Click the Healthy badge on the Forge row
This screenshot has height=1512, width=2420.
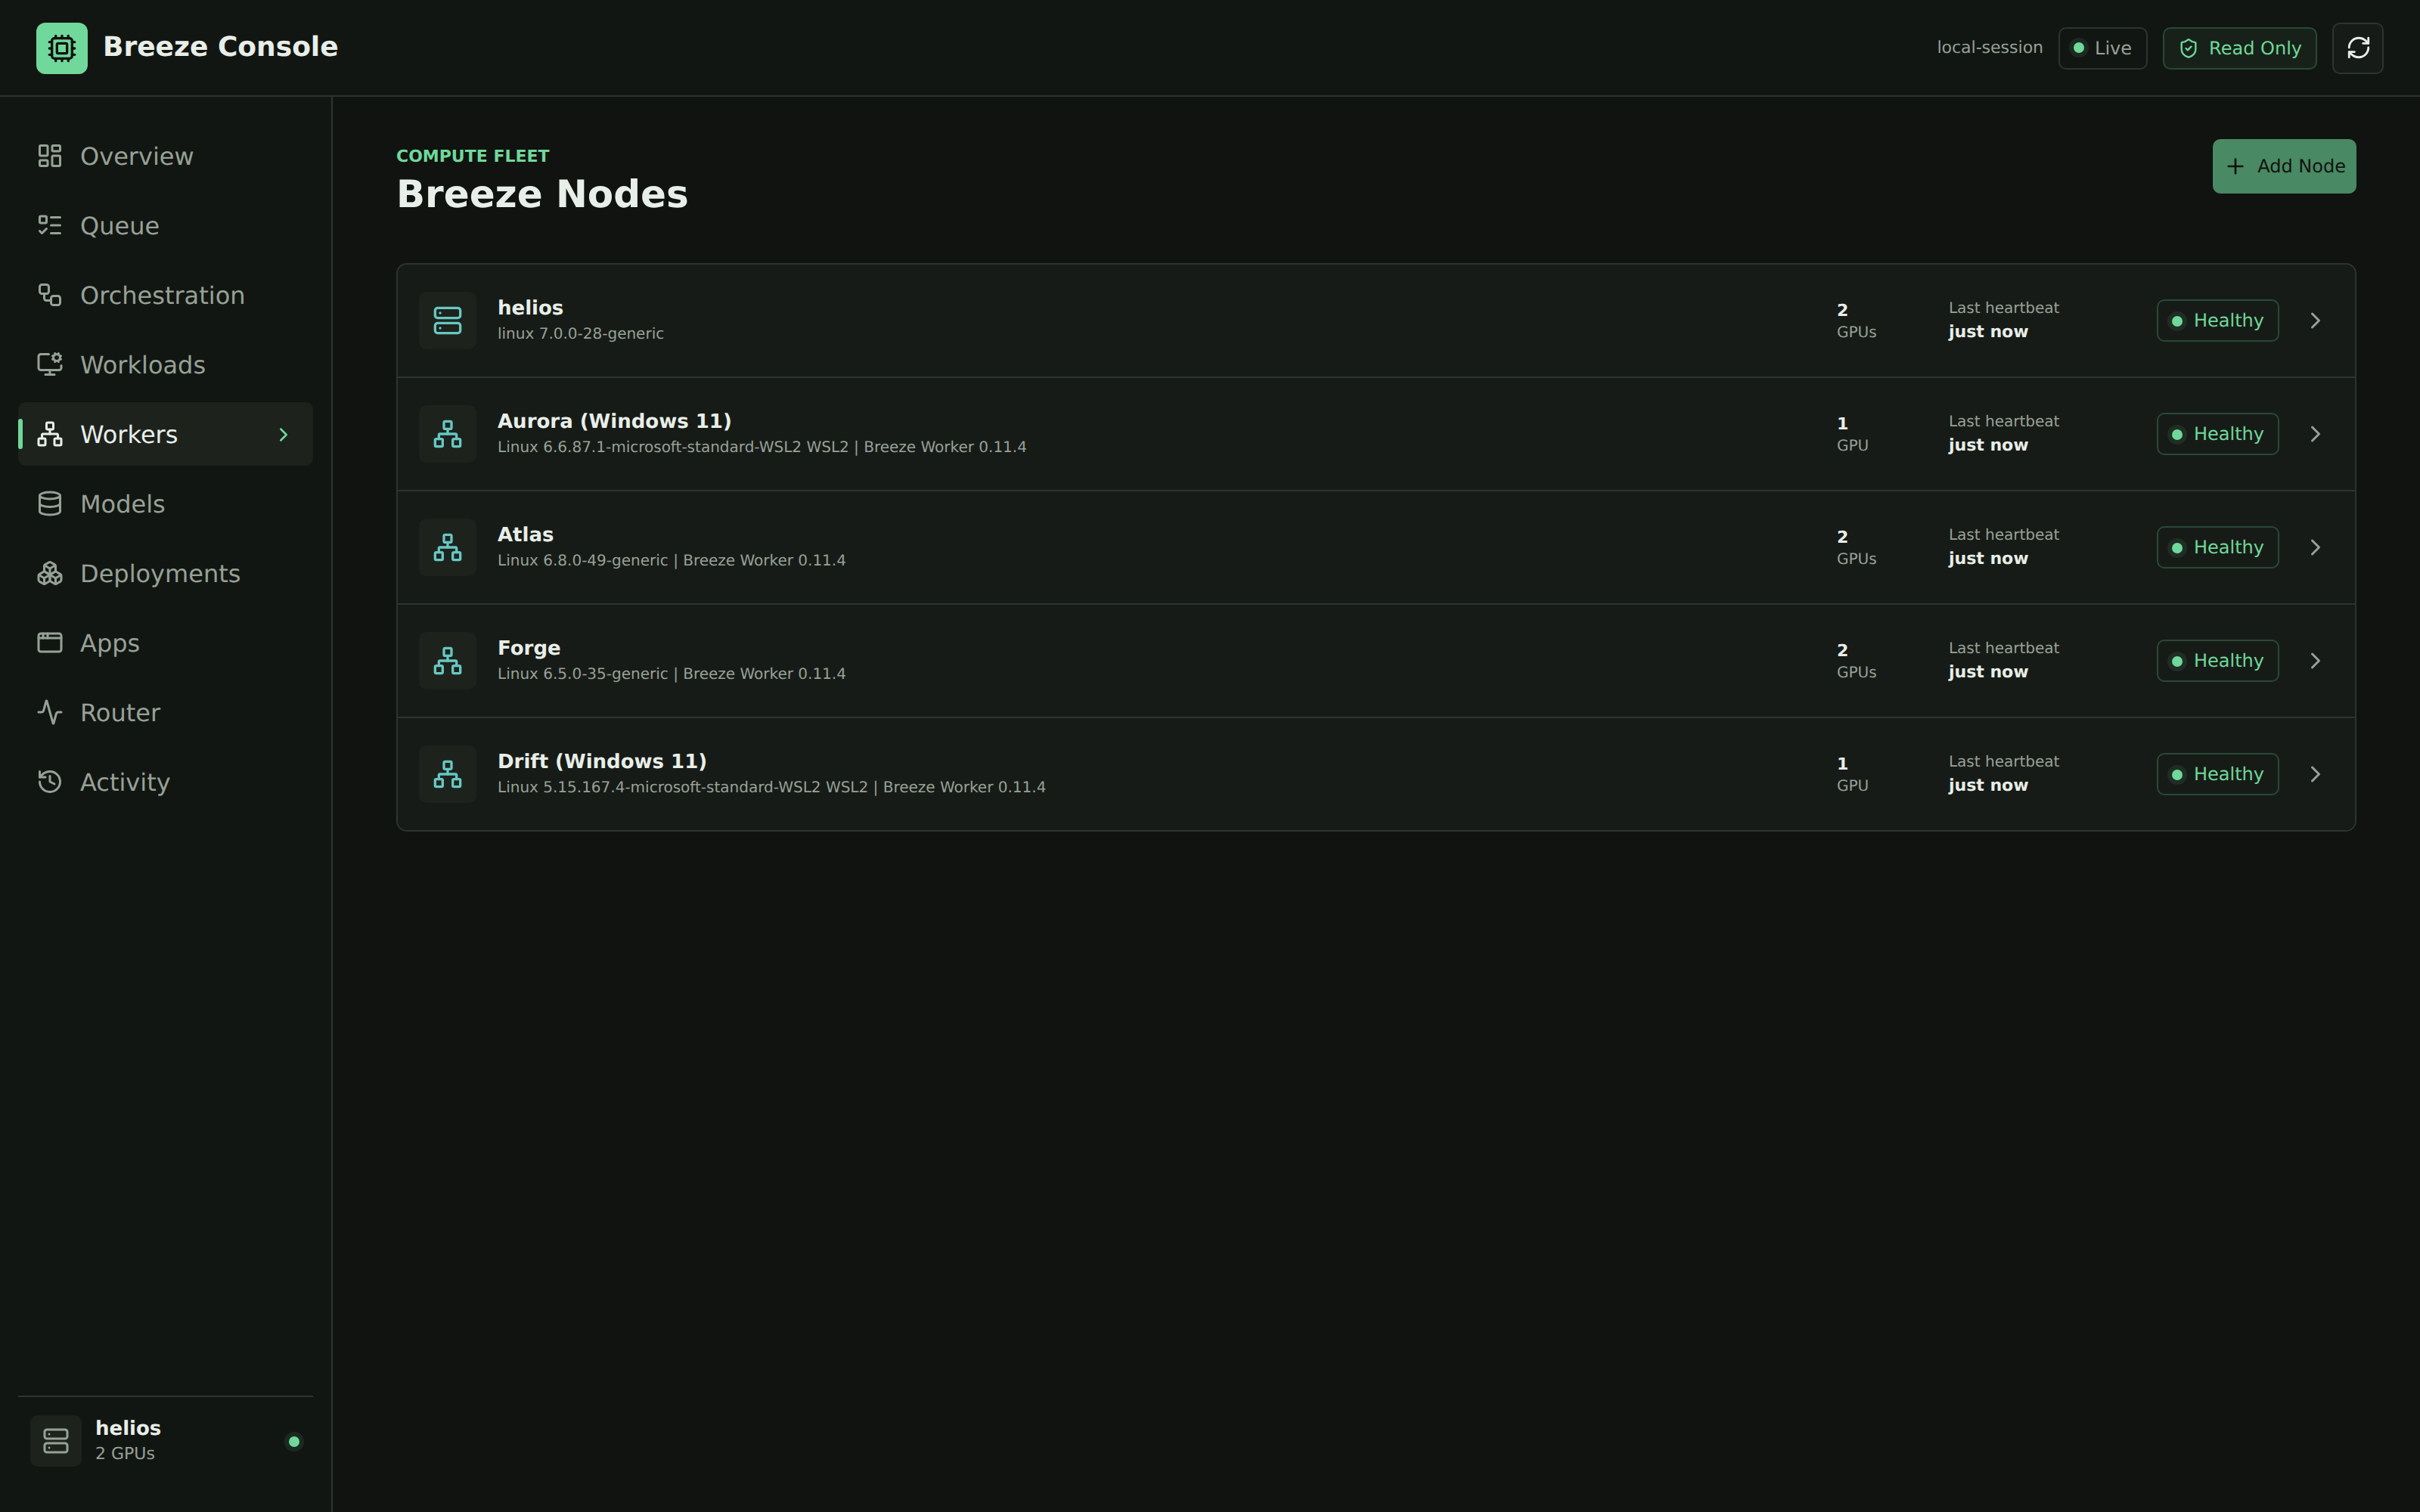click(2217, 661)
